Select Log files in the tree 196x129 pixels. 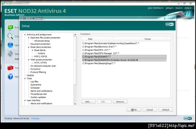click(x=34, y=81)
